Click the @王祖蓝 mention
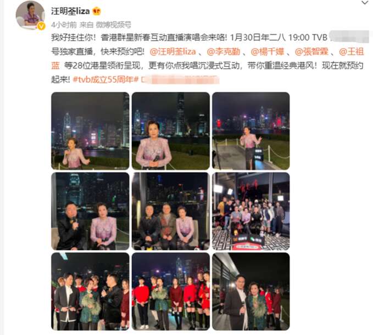 352,52
